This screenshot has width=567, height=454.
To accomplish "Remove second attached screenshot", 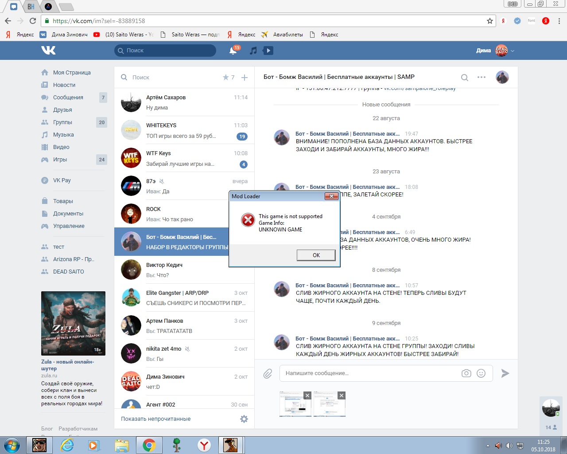I will click(341, 395).
